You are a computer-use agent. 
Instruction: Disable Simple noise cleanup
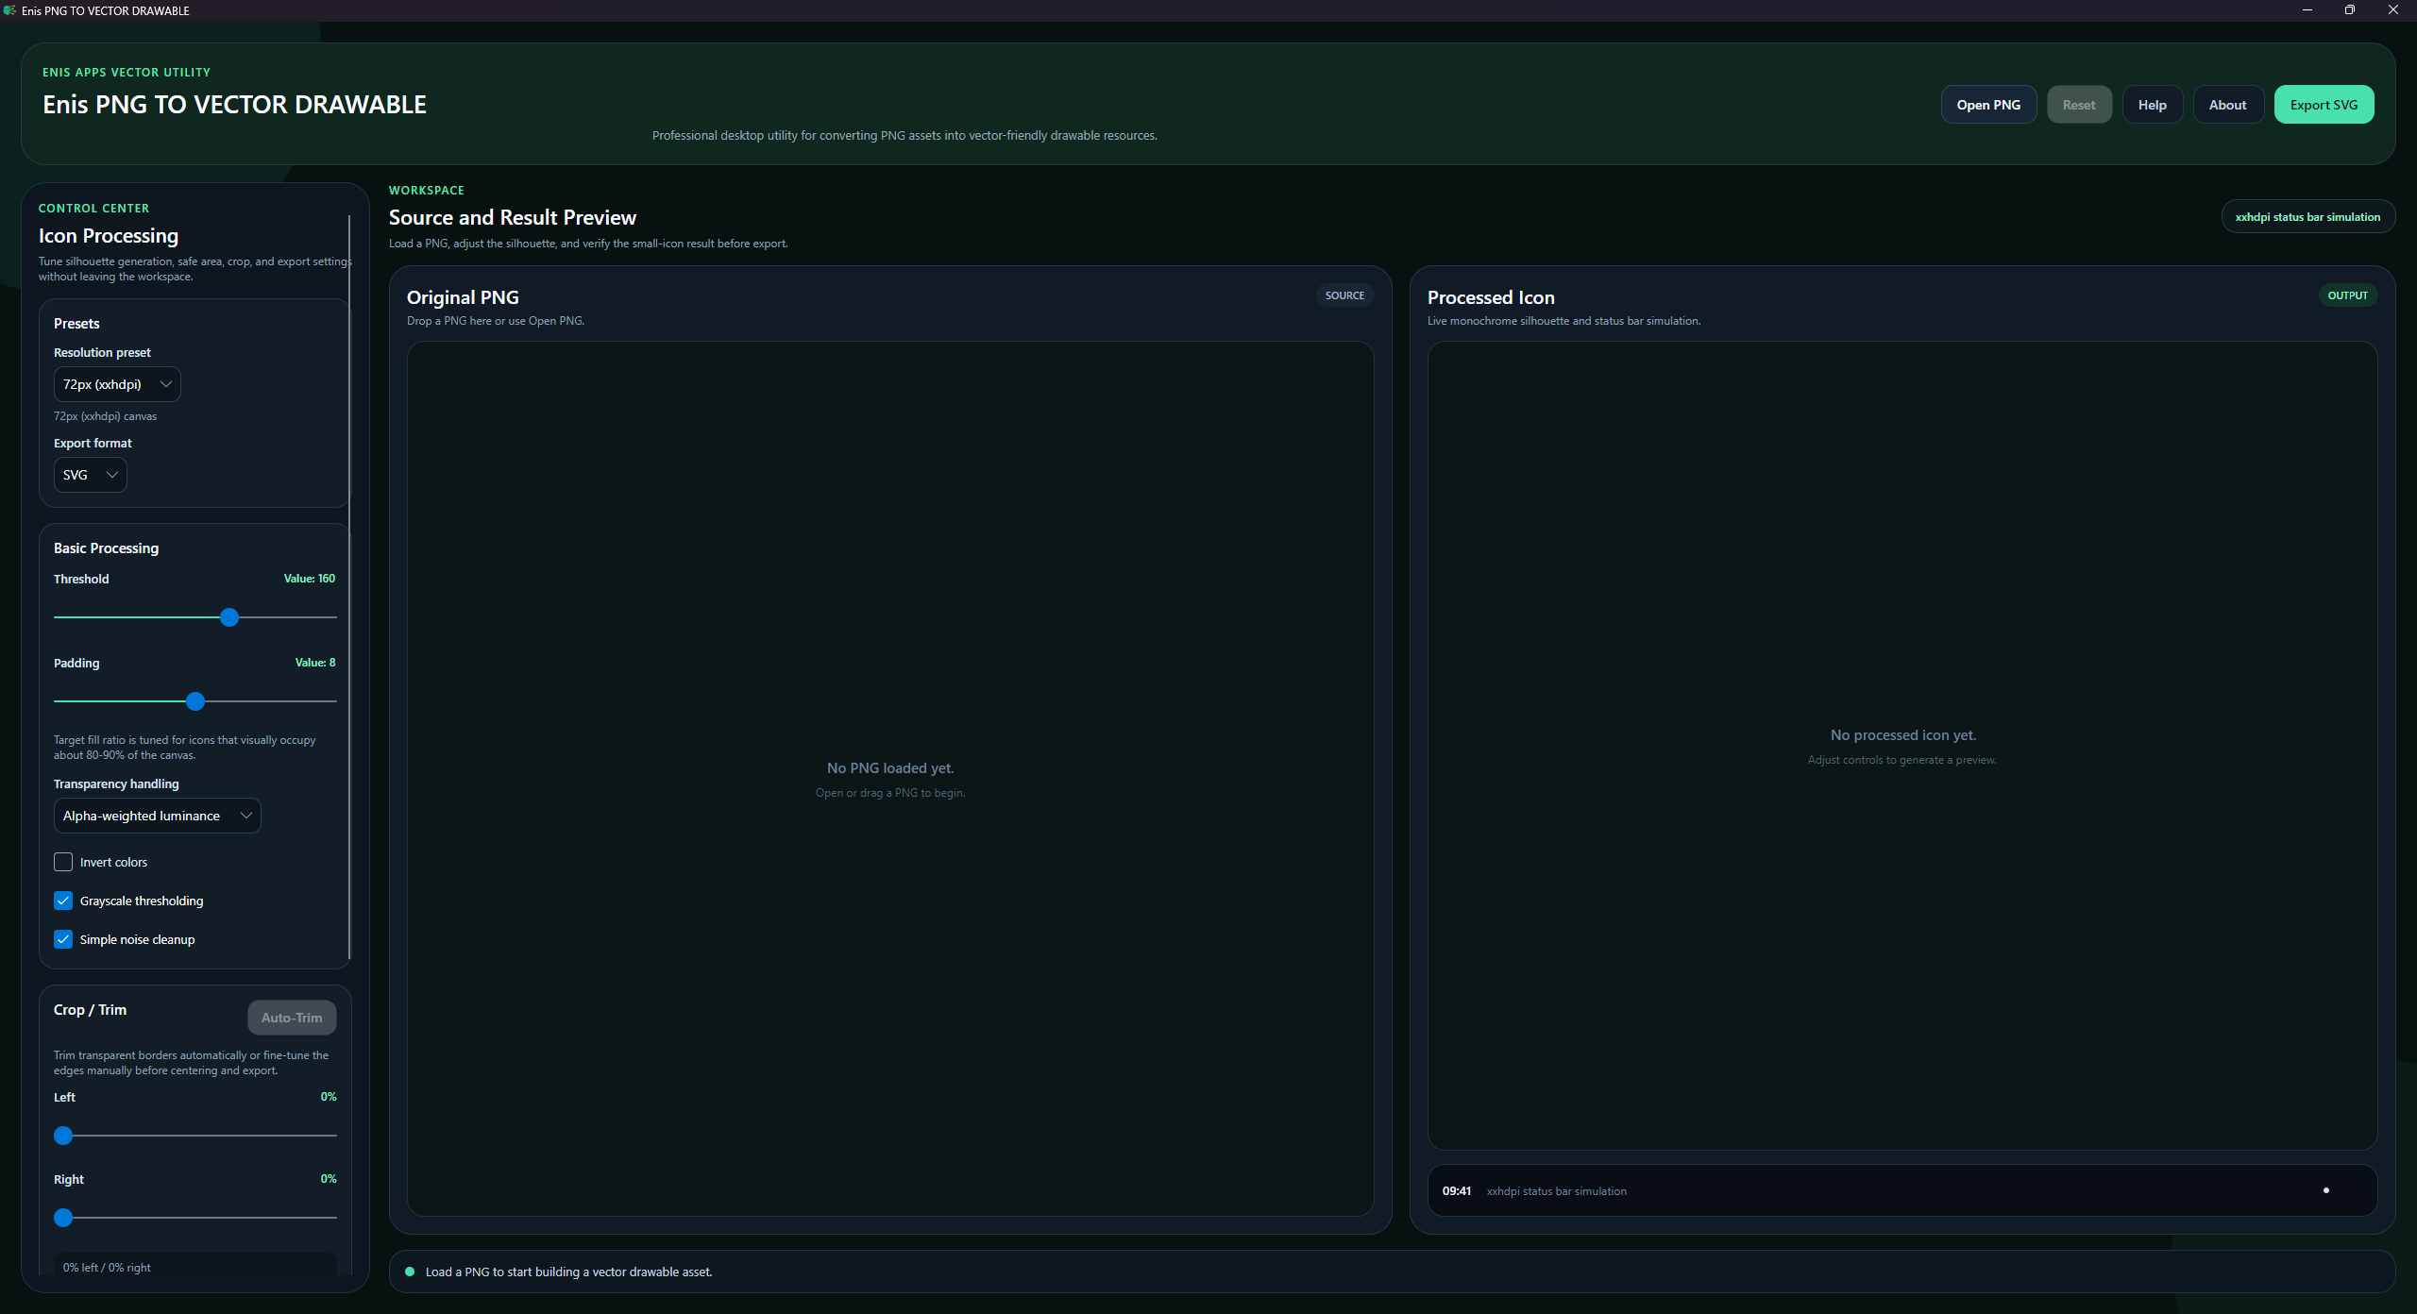click(x=63, y=939)
